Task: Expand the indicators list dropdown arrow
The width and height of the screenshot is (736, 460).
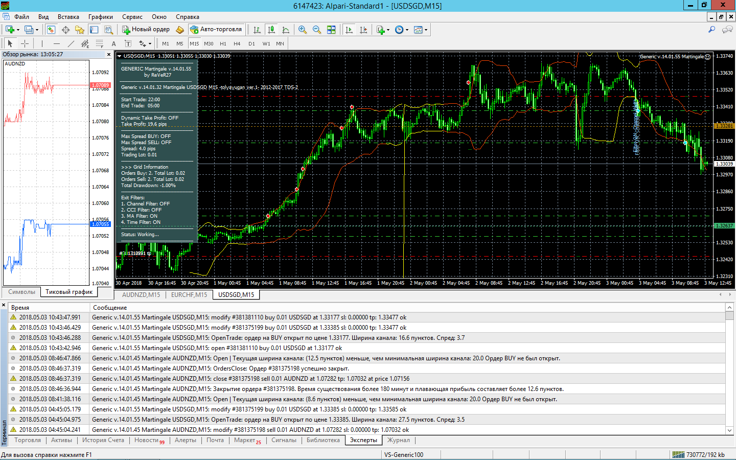Action: 388,30
